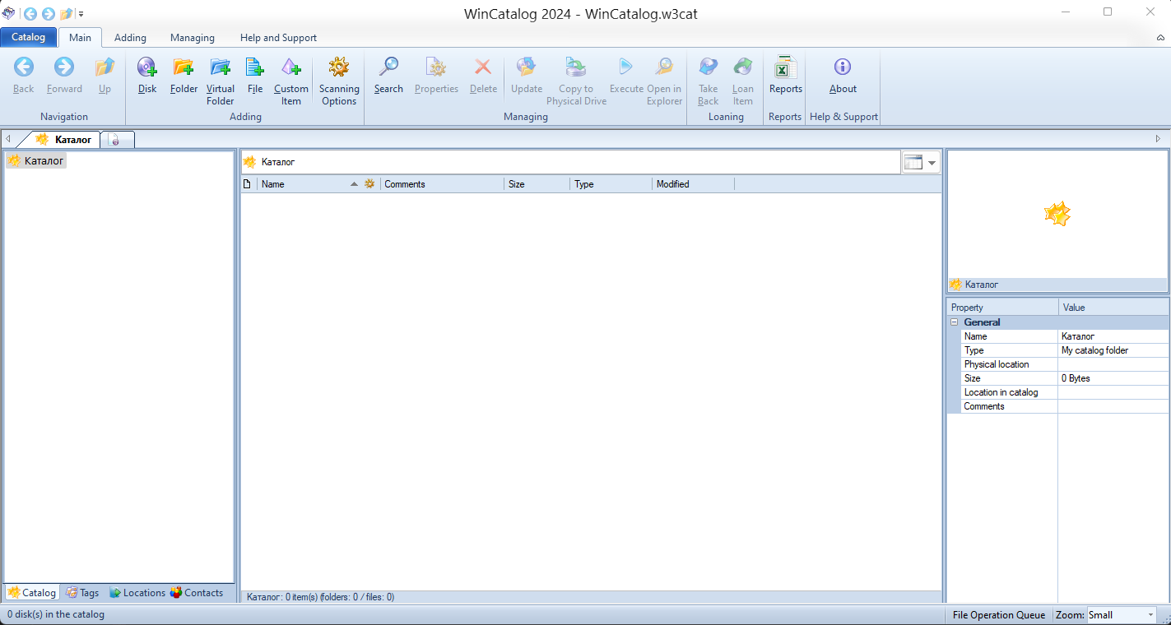1171x625 pixels.
Task: Click the Name value Каталог
Action: click(1113, 336)
